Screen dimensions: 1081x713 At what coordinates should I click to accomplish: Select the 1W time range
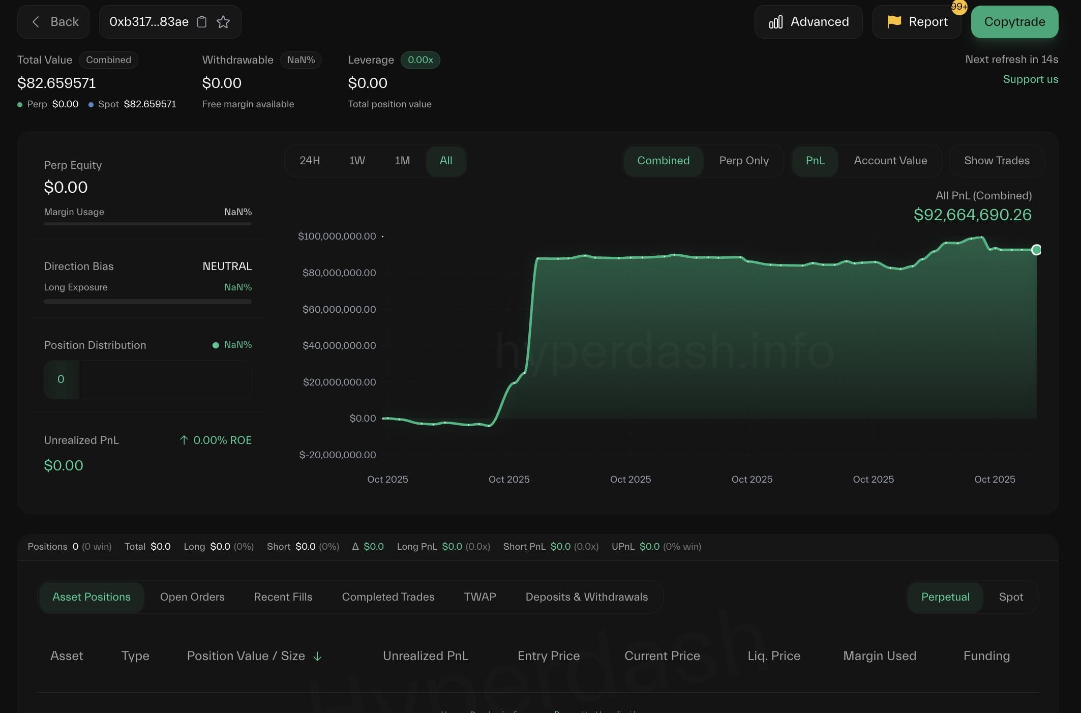pyautogui.click(x=357, y=161)
